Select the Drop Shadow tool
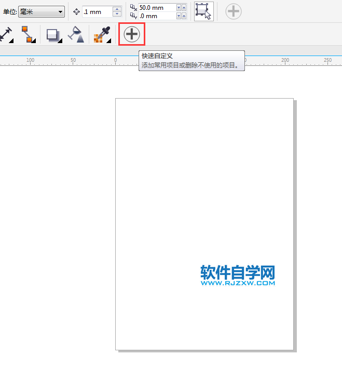342x369 pixels. (x=53, y=35)
